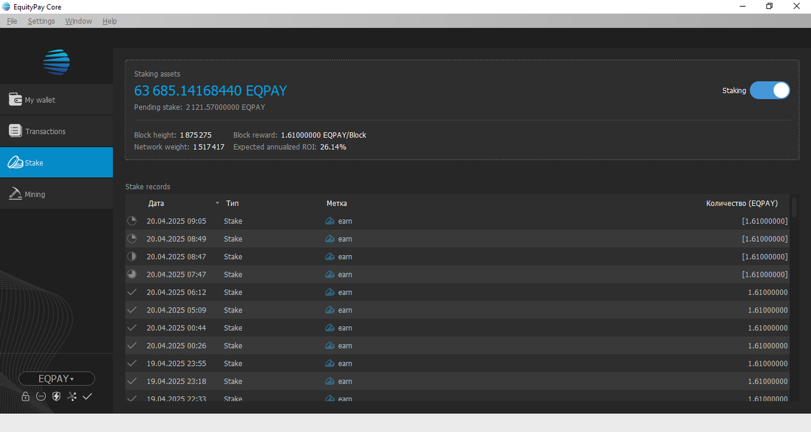Click the pending stake 2 121.57000000 value

(x=226, y=107)
